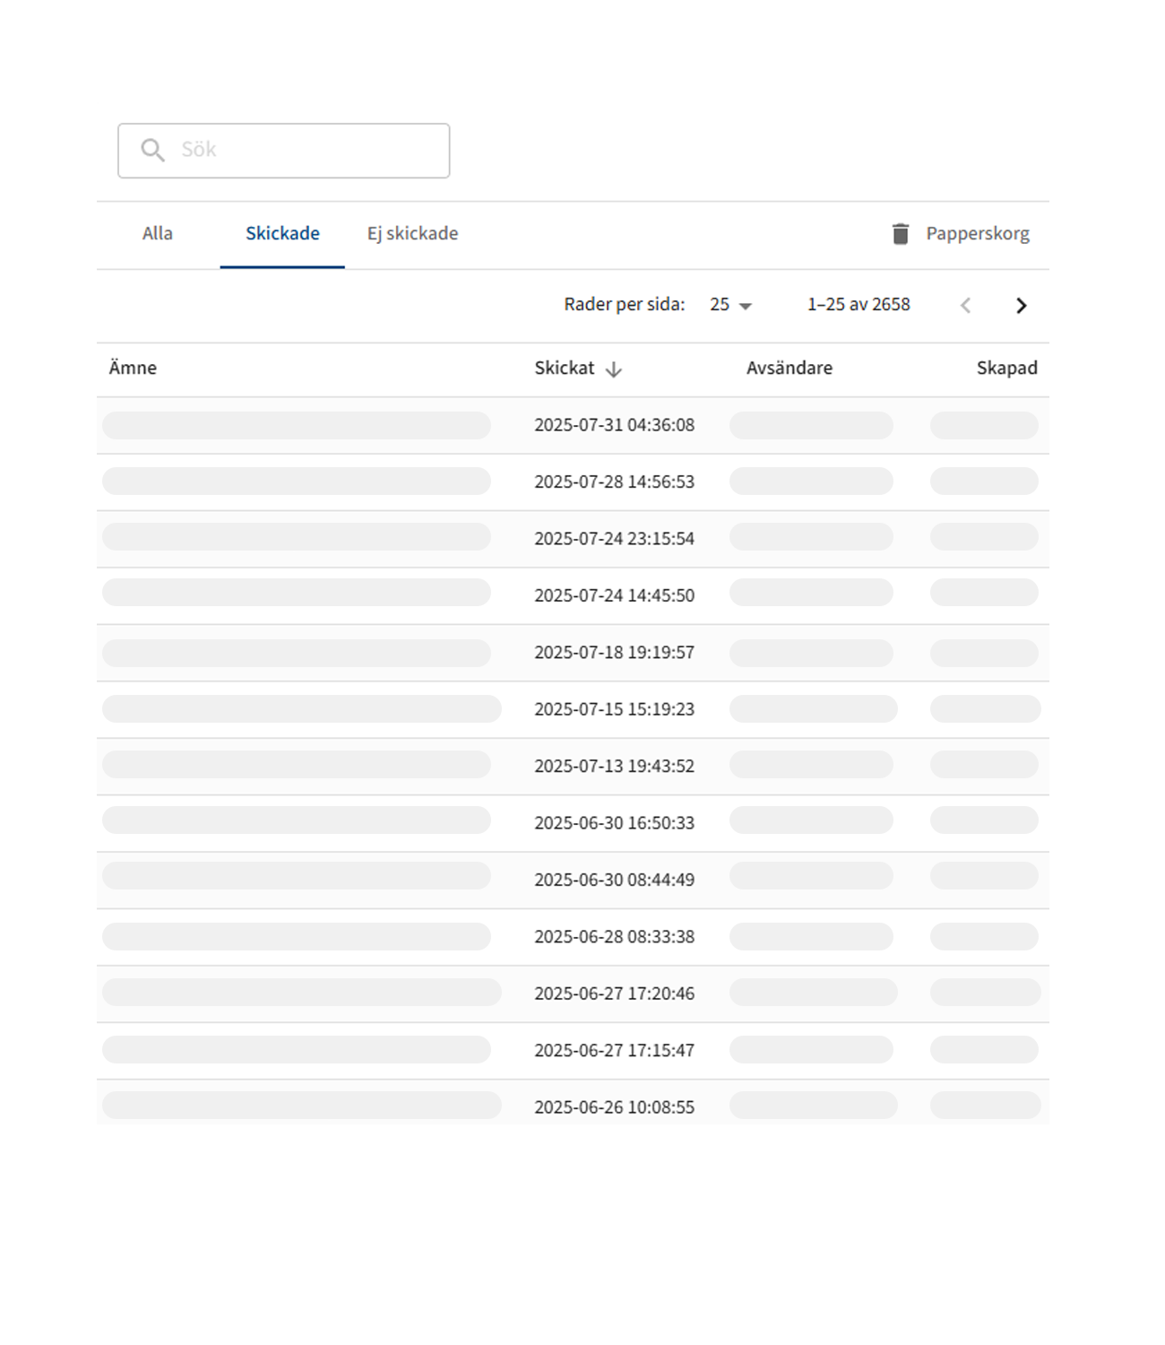Image resolution: width=1165 pixels, height=1345 pixels.
Task: Sort by the Ämne column header
Action: pyautogui.click(x=133, y=369)
